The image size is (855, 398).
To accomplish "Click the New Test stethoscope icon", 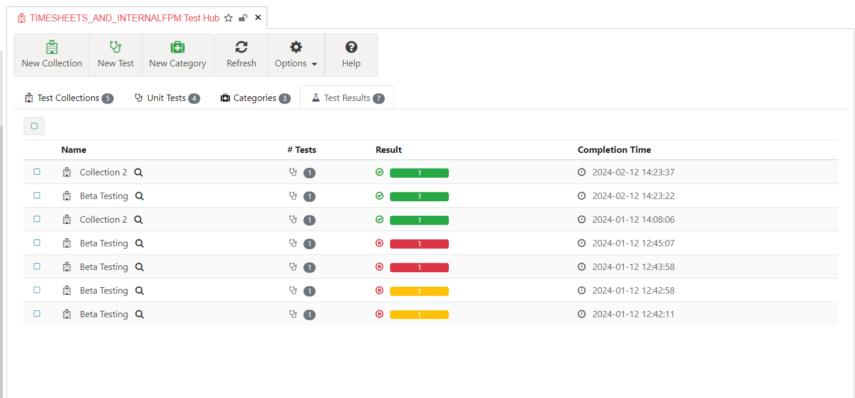I will click(x=115, y=47).
